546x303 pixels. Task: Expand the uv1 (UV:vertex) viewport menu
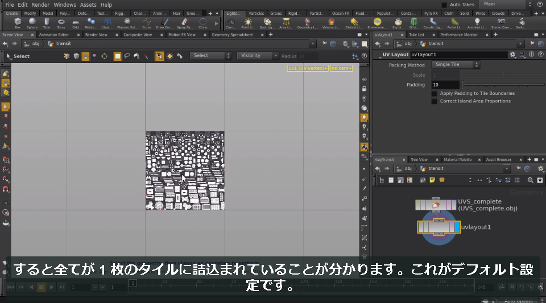[308, 68]
